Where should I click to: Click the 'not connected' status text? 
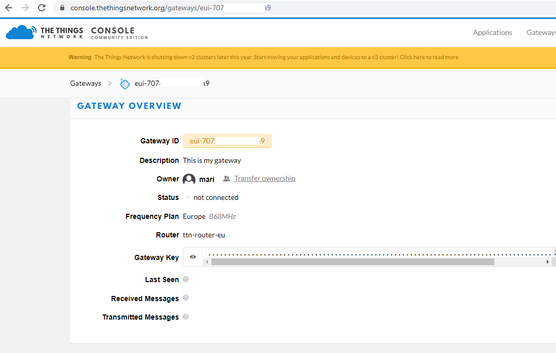click(216, 197)
